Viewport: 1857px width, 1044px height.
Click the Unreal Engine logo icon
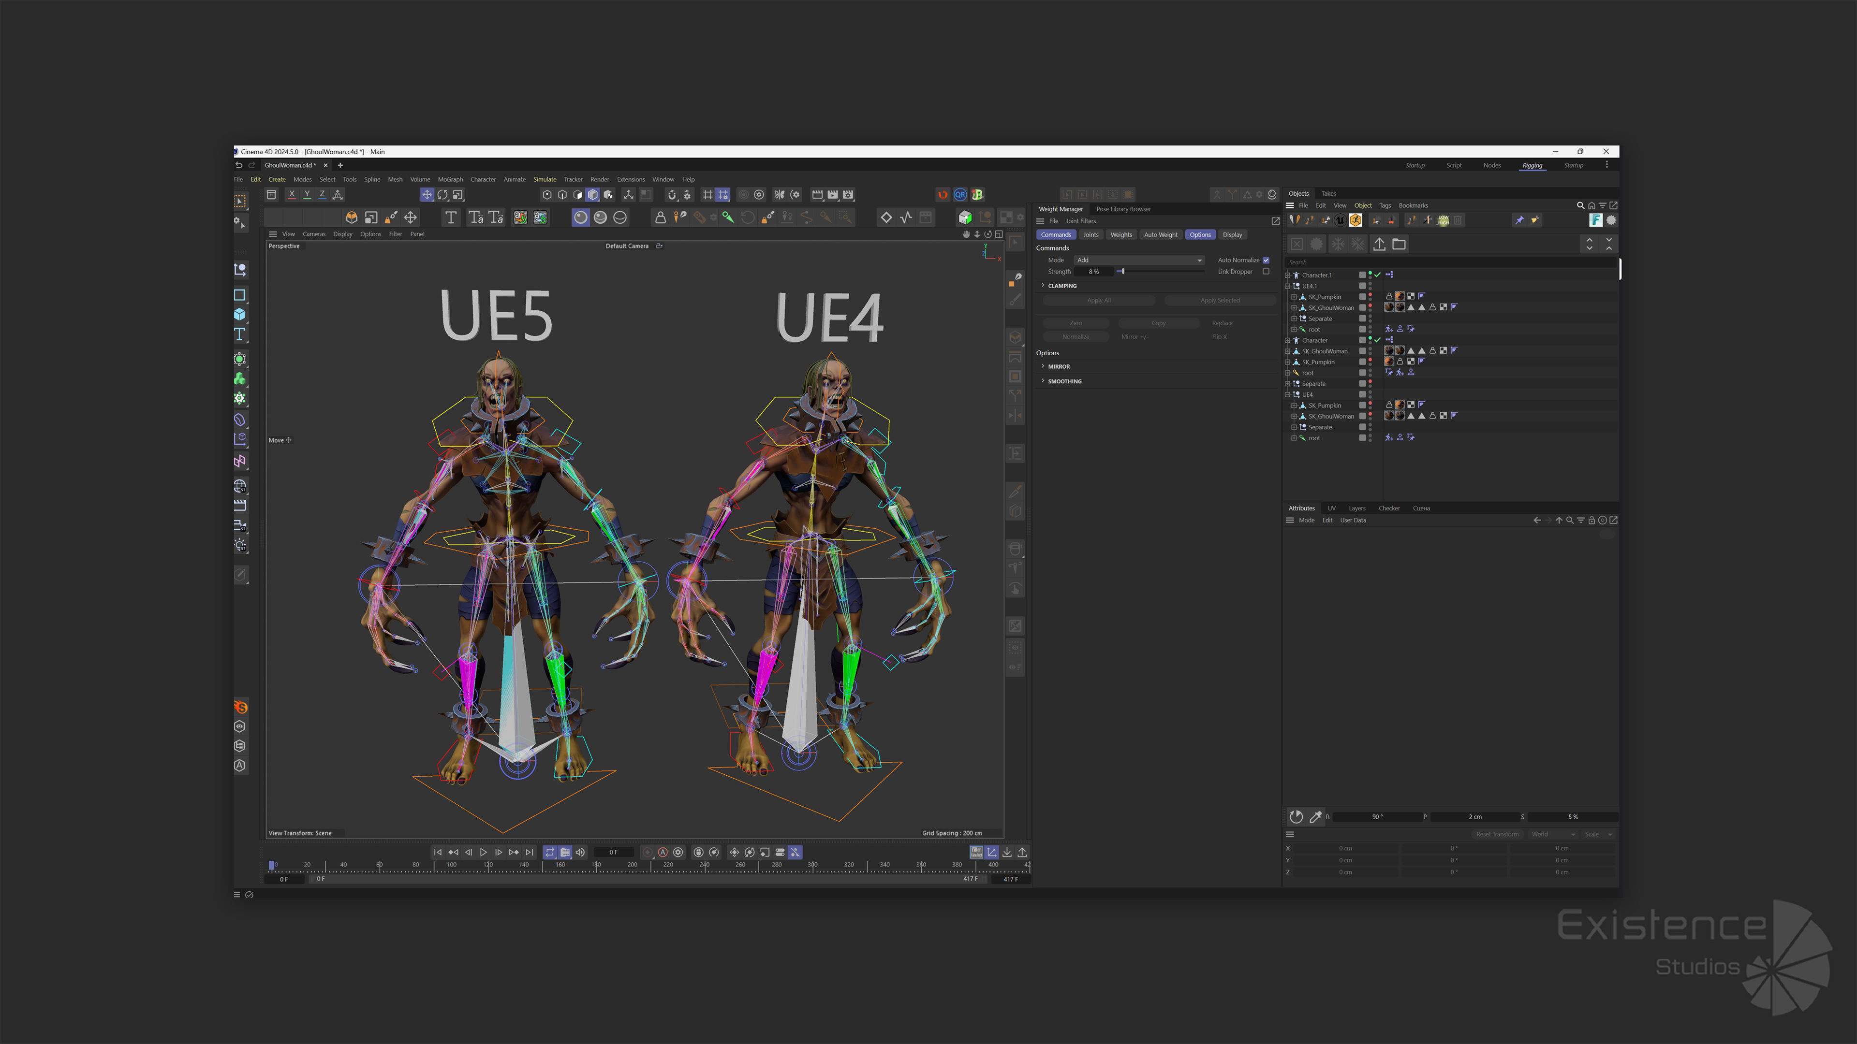tap(1340, 220)
